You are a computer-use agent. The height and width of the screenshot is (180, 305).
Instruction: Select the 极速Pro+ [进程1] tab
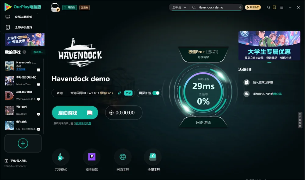click(203, 54)
